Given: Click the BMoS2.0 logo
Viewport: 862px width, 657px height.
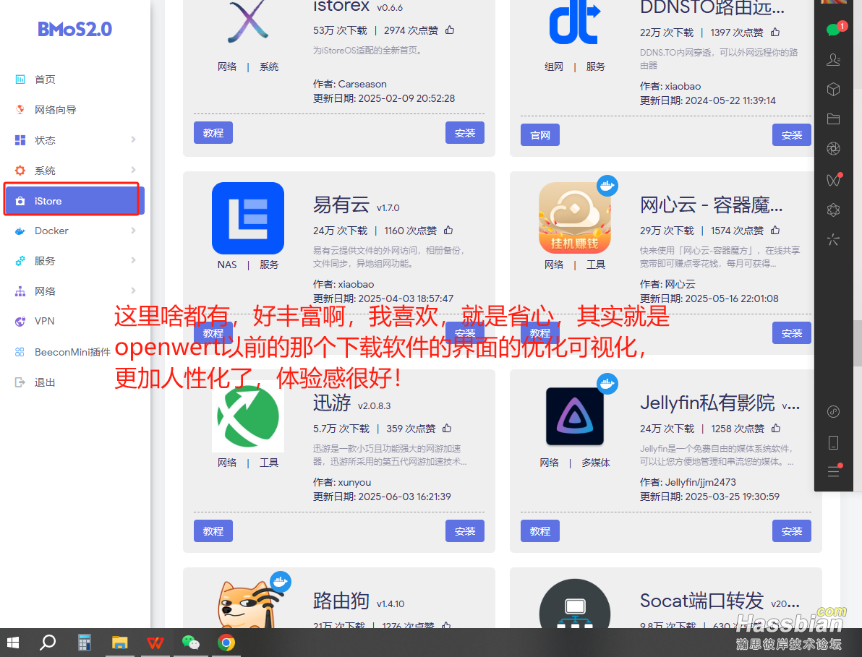Looking at the screenshot, I should (74, 29).
